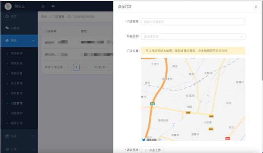Click the 地址 column header
This screenshot has height=153, width=263.
84,31
